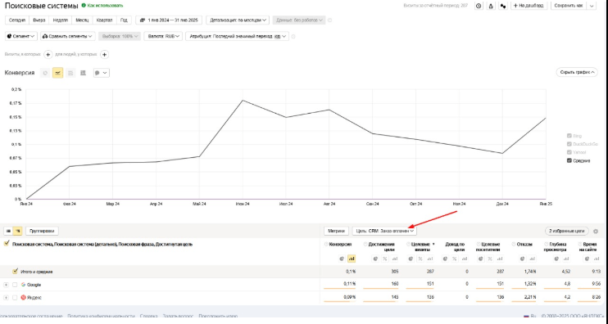The width and height of the screenshot is (608, 324).
Task: Click percent icon under Достижения цели column
Action: [384, 259]
